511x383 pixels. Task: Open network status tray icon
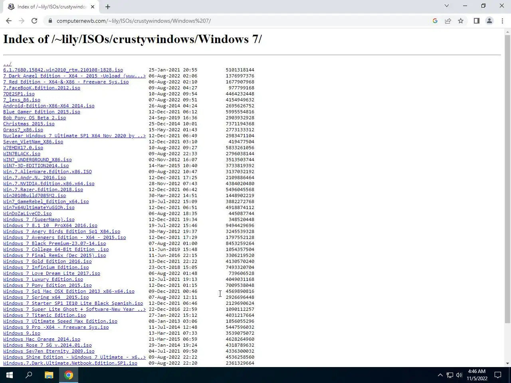[x=450, y=375]
